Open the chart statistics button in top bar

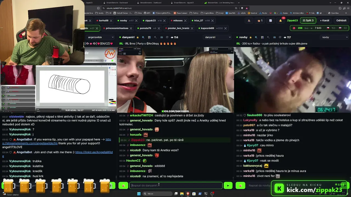270,21
